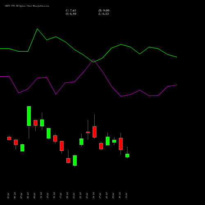The width and height of the screenshot is (205, 205).
Task: Select the red candlestick for 24 Jul
Action: coord(95,132)
